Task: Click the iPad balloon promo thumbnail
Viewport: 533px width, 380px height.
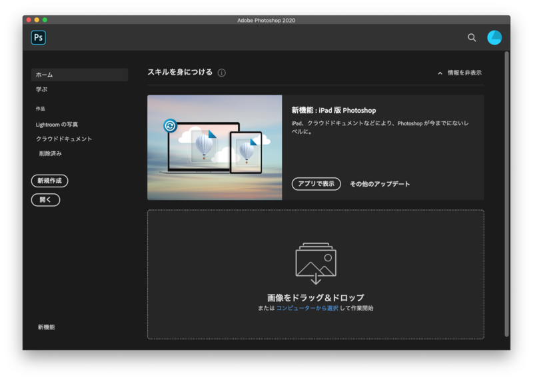Action: 215,147
